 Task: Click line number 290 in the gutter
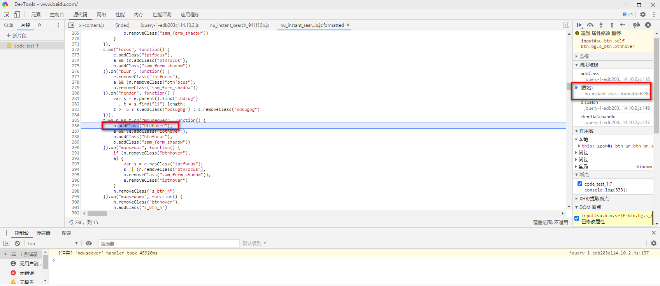[75, 147]
